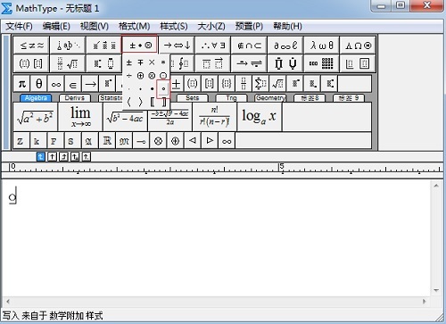Open the matrix templates palette
This screenshot has width=446, height=324.
(x=322, y=63)
